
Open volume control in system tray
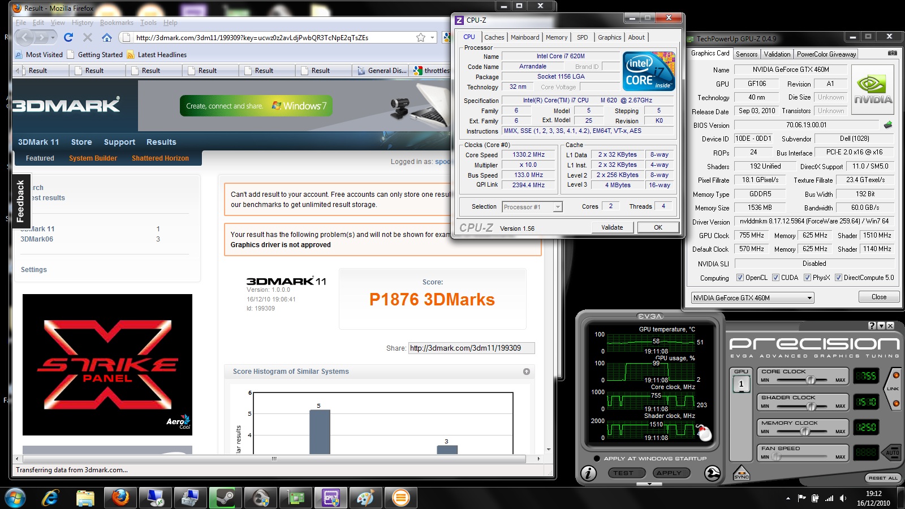[x=843, y=498]
